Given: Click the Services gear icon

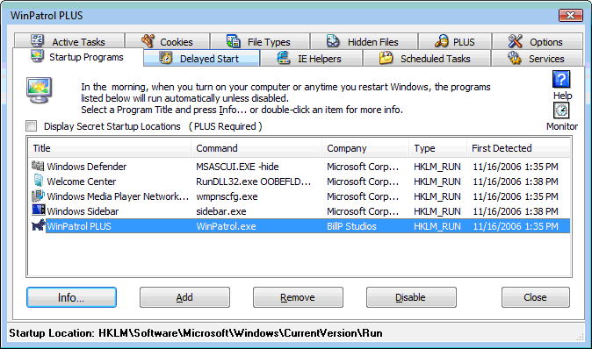Looking at the screenshot, I should click(514, 58).
